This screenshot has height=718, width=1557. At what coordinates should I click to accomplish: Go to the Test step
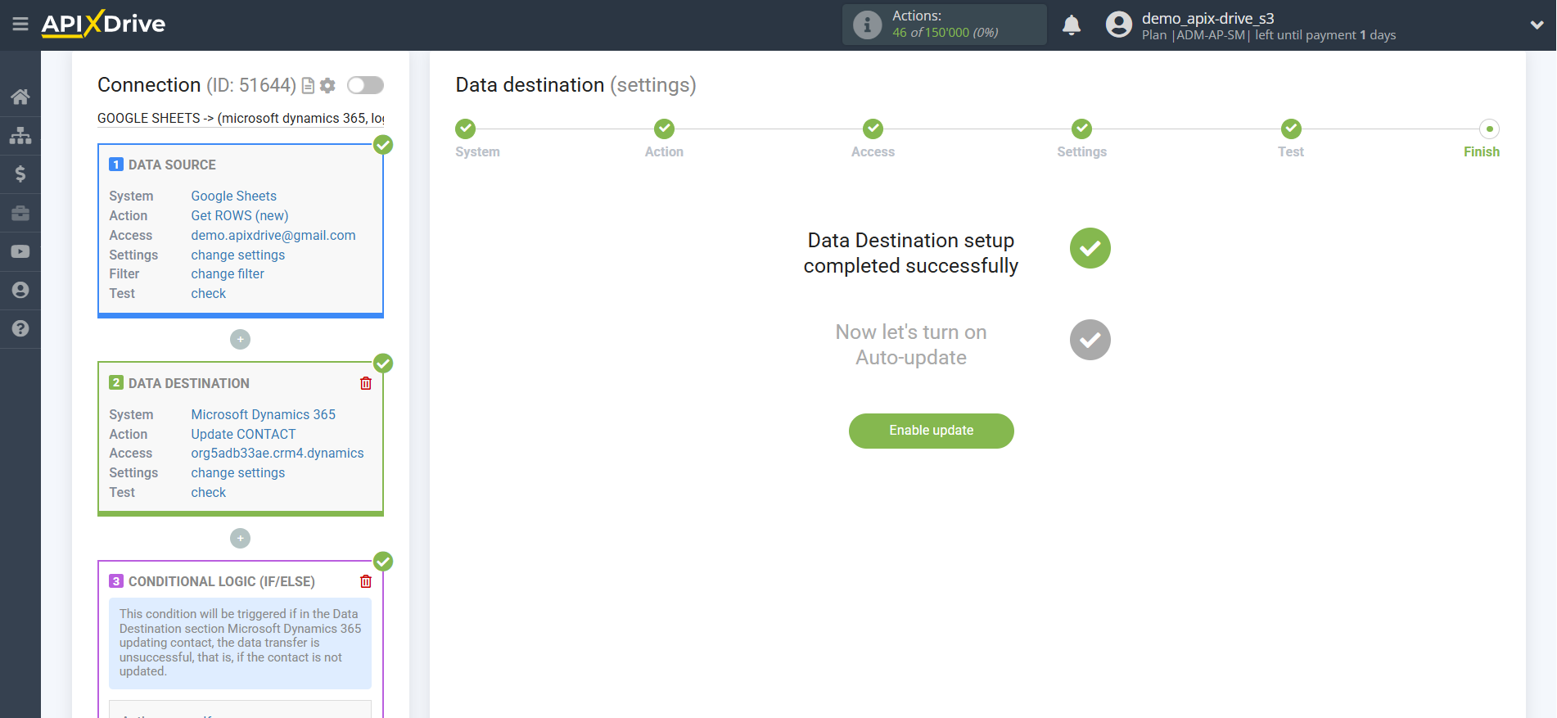coord(1291,129)
